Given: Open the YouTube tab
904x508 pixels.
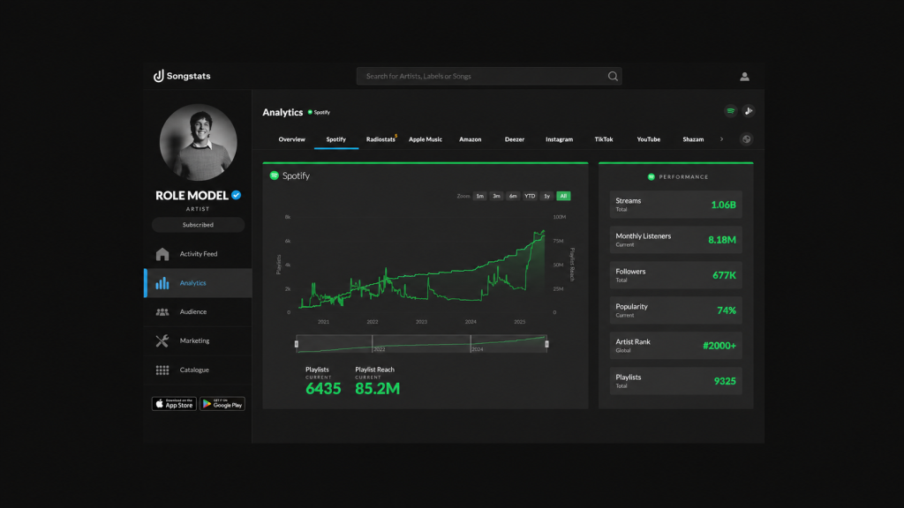Looking at the screenshot, I should tap(649, 139).
